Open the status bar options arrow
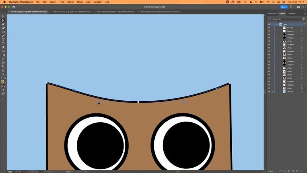The image size is (307, 173). 86,171
